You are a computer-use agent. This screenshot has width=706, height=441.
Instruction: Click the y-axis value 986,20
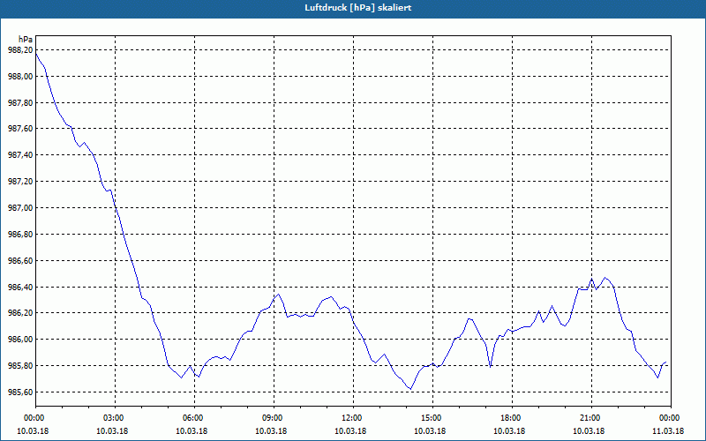[x=20, y=313]
